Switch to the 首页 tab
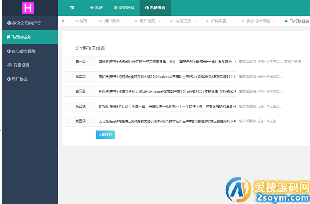 [81, 21]
